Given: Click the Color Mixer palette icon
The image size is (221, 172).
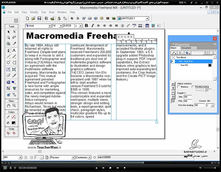Looking at the screenshot, I should [x=101, y=18].
